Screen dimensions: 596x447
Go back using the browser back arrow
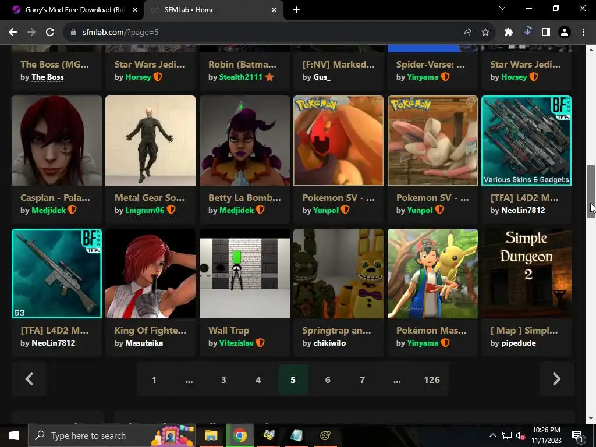pos(13,33)
